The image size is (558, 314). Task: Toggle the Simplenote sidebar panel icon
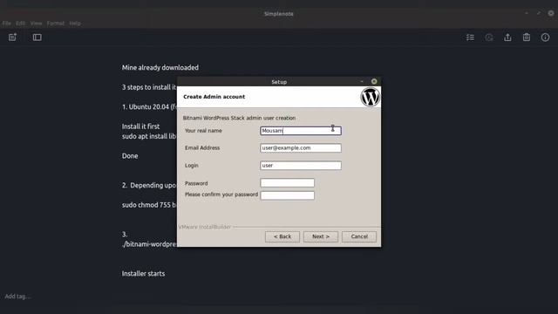[x=37, y=38]
